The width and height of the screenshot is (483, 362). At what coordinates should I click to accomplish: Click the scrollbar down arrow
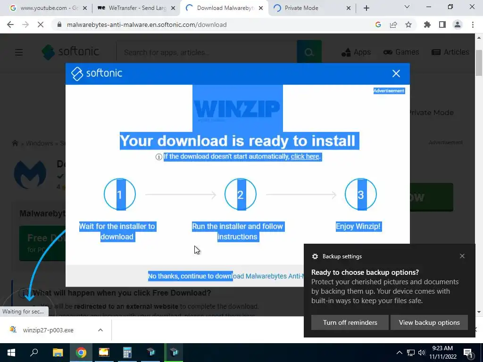pos(479,312)
